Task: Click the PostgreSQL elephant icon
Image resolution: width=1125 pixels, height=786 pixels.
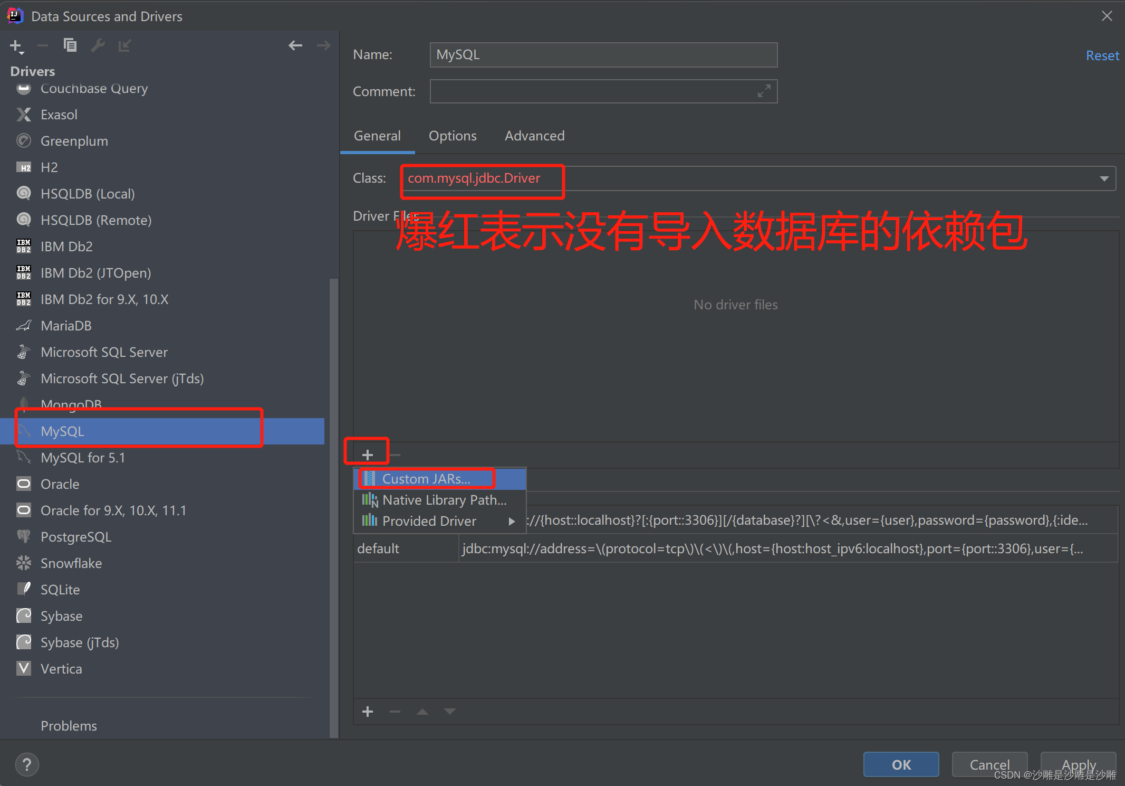Action: pos(24,536)
